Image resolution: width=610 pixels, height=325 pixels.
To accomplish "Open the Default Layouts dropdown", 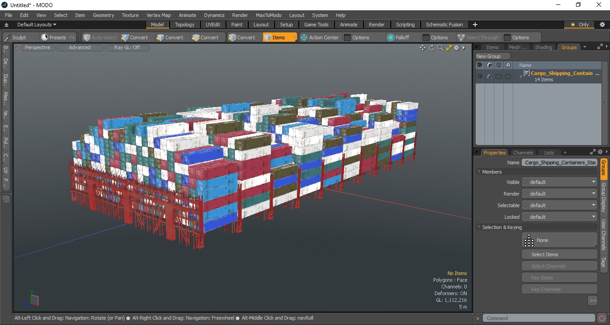I will tap(37, 25).
